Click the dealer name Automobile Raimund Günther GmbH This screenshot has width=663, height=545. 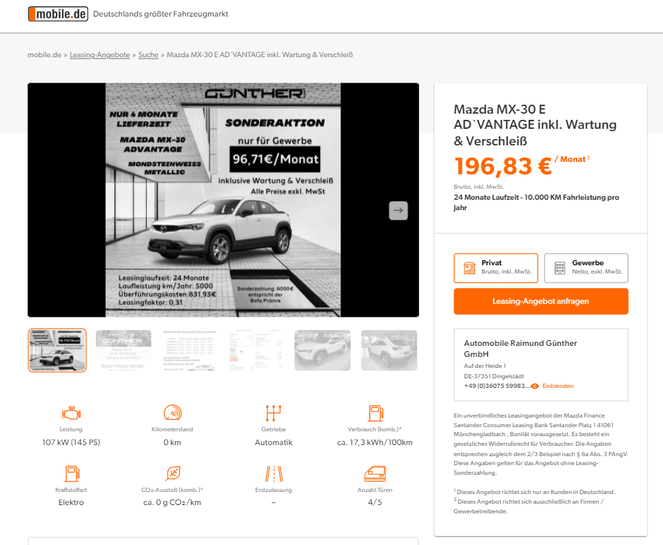click(520, 349)
